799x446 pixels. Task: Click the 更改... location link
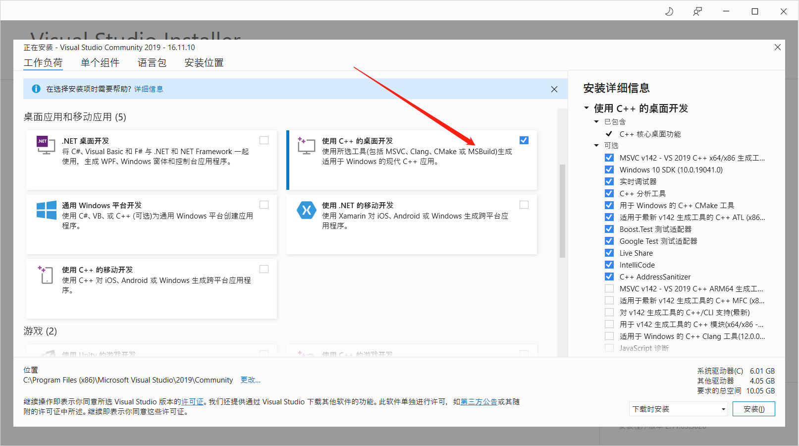250,380
